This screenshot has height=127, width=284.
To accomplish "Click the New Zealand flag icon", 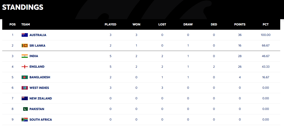I will (x=25, y=99).
